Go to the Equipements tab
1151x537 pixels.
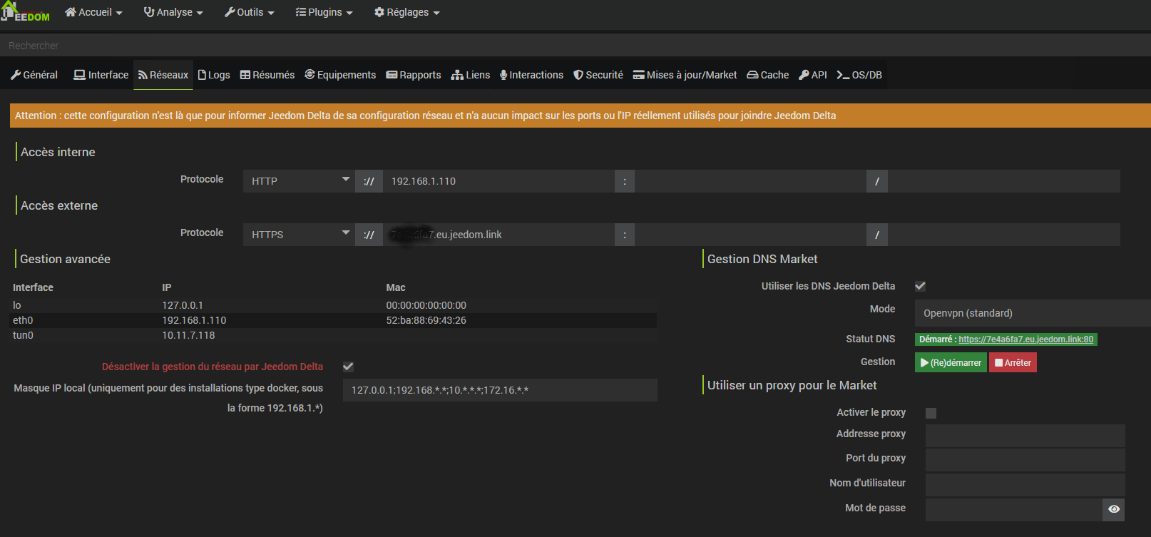tap(340, 75)
